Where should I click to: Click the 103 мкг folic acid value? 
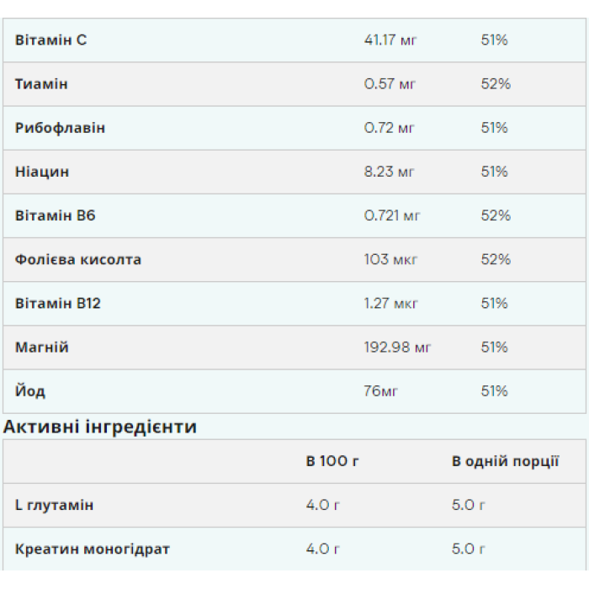390,259
